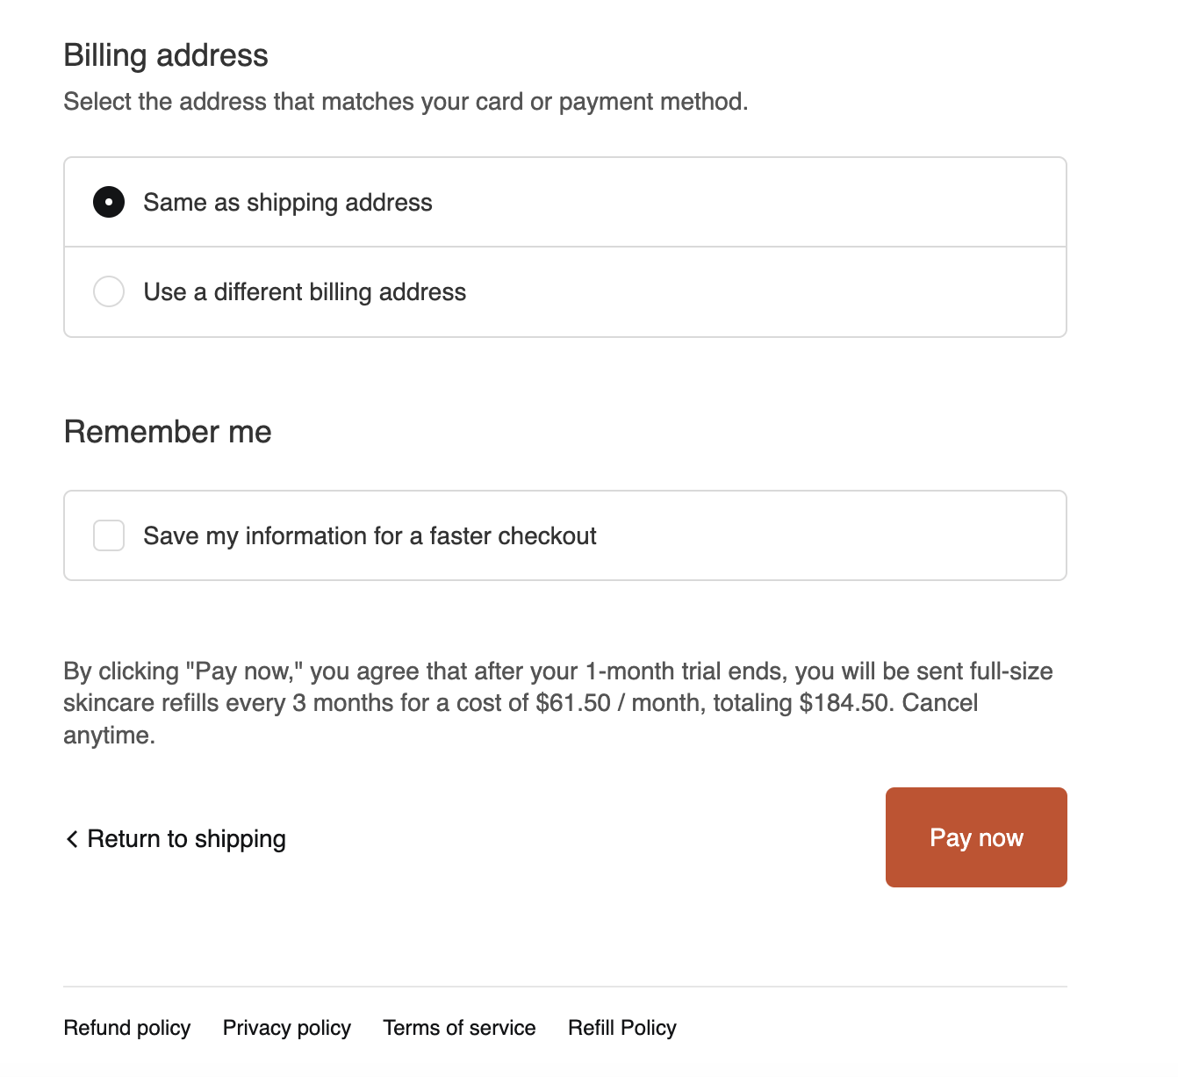1178x1077 pixels.
Task: View the Terms of service page
Action: pyautogui.click(x=459, y=1028)
